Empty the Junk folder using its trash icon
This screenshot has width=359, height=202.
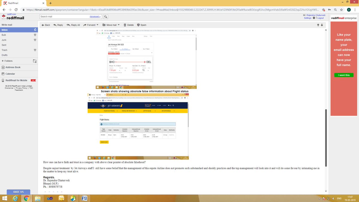tap(35, 40)
